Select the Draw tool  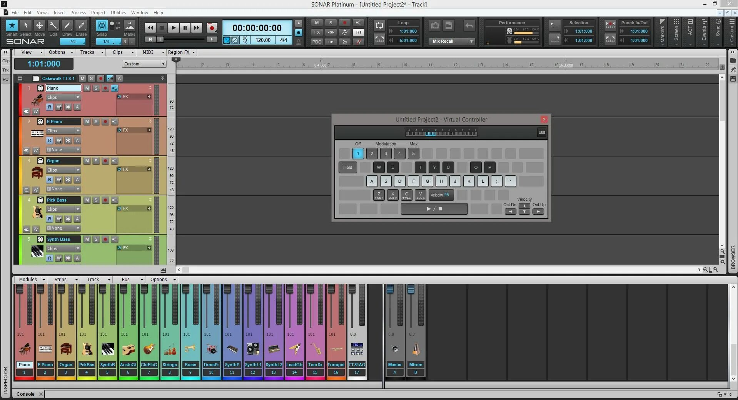tap(67, 26)
